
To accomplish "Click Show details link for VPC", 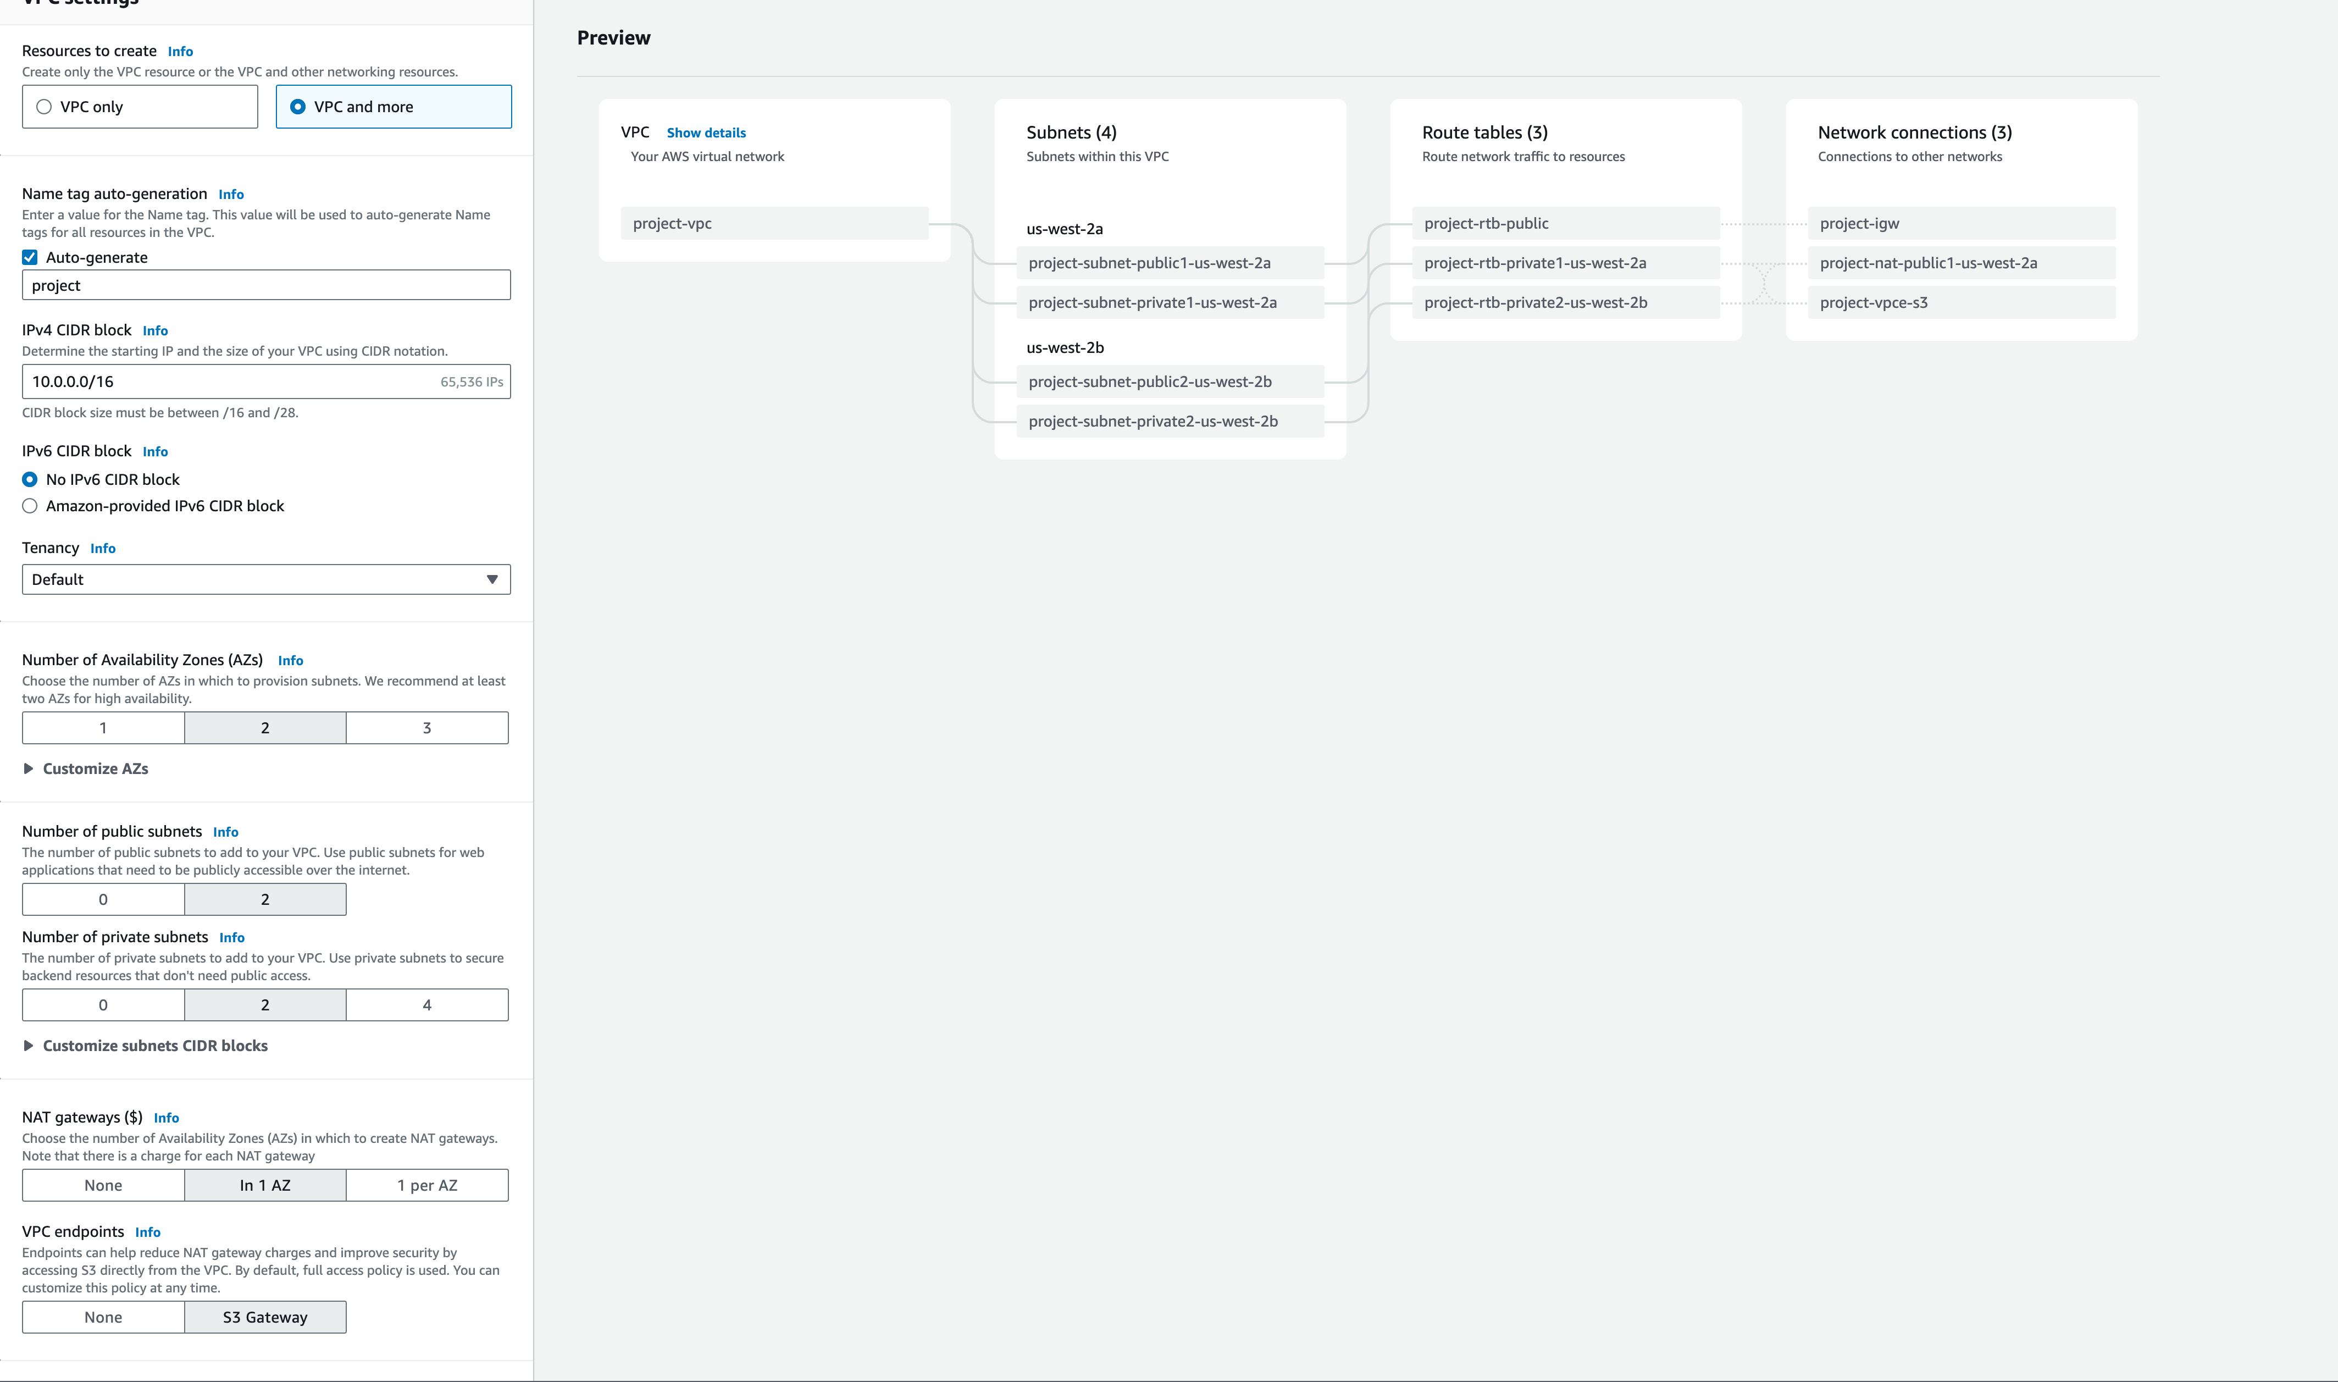I will (x=706, y=133).
